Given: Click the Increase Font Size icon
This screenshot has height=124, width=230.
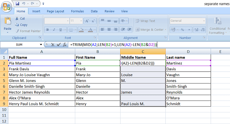Looking at the screenshot, I should [87, 21].
